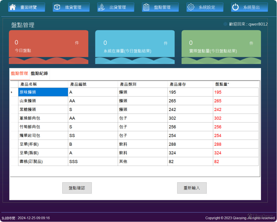Click the blue user dot beside 歡迎回來
The width and height of the screenshot is (277, 222).
pyautogui.click(x=225, y=24)
